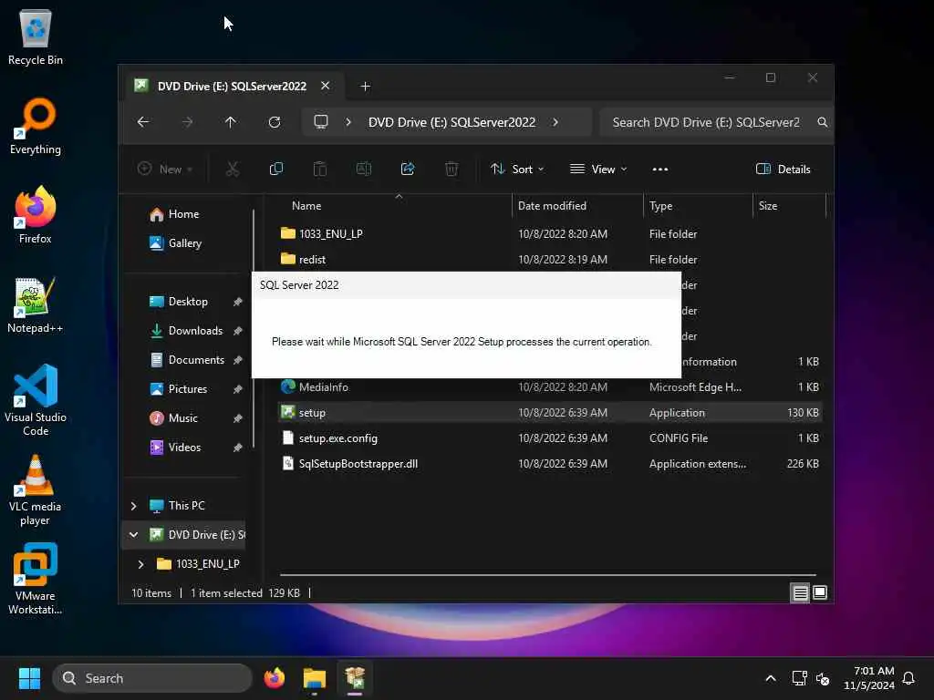Viewport: 934px width, 700px height.
Task: Open Firefox from the taskbar
Action: [x=274, y=678]
